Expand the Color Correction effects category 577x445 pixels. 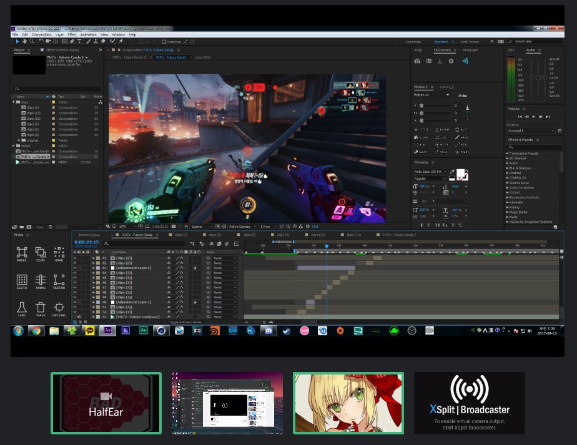(508, 188)
